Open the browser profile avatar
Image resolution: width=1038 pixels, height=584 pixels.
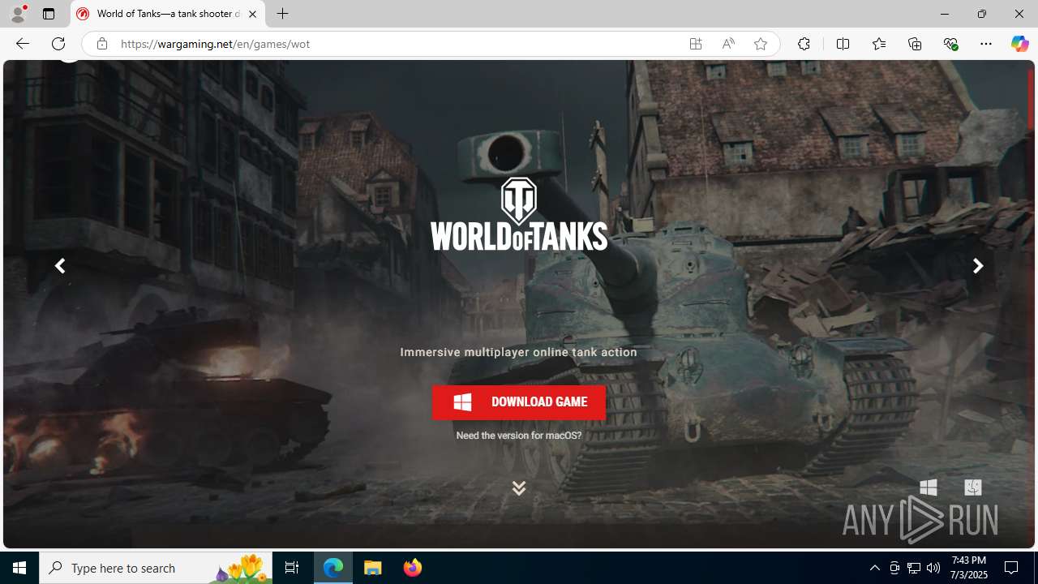18,14
